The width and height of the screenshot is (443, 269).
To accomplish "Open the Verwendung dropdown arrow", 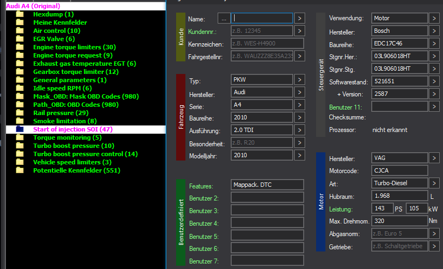I will (x=434, y=18).
